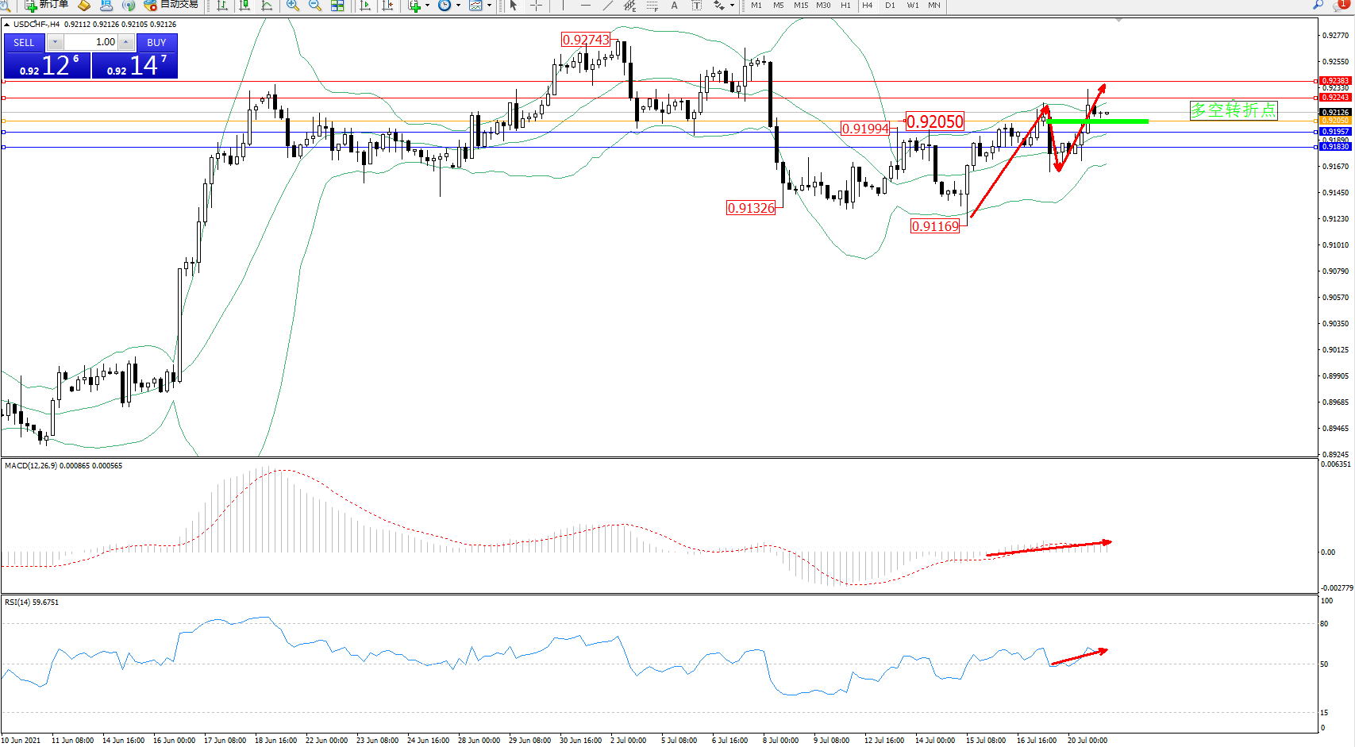Open the chart templates dropdown arrow
1355x747 pixels.
pos(489,6)
